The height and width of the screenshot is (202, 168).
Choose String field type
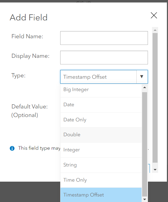(x=101, y=165)
